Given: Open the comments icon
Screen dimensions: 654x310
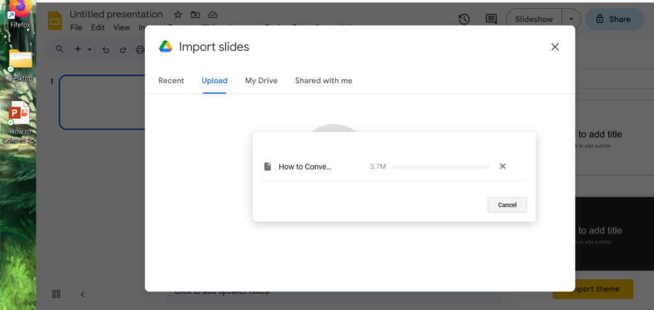Looking at the screenshot, I should 491,19.
